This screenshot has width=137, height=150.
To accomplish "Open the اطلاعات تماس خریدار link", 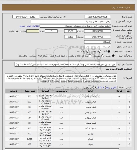I will (x=29, y=26).
